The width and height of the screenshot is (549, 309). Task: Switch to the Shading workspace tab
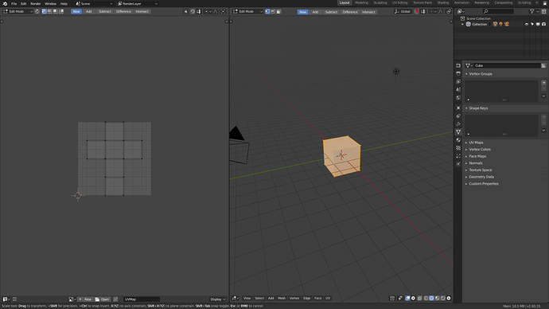(443, 2)
